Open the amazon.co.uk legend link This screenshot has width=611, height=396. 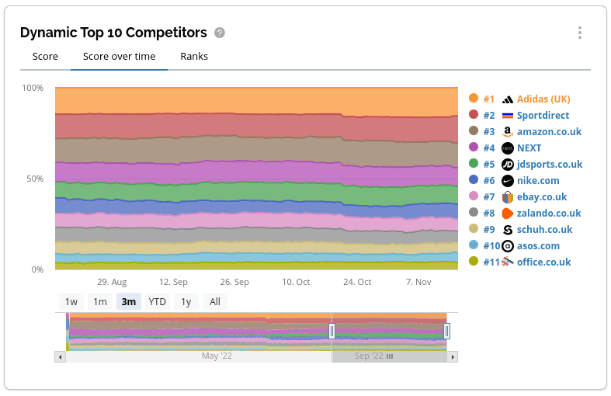(549, 132)
